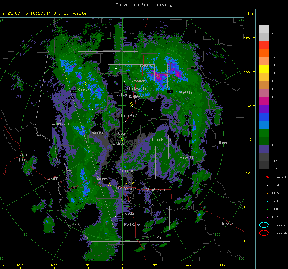Click the ThreeHills town label
The image size is (288, 269).
click(x=161, y=140)
